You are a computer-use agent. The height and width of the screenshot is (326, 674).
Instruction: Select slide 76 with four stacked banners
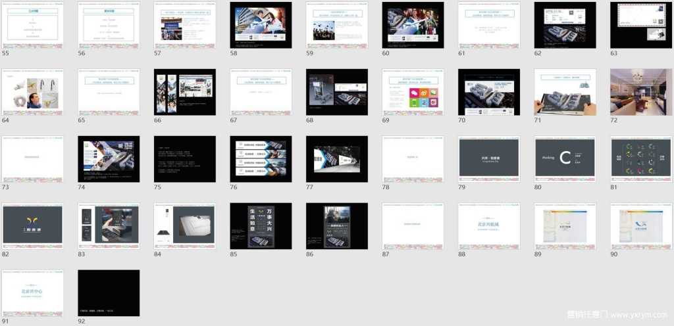pyautogui.click(x=261, y=159)
